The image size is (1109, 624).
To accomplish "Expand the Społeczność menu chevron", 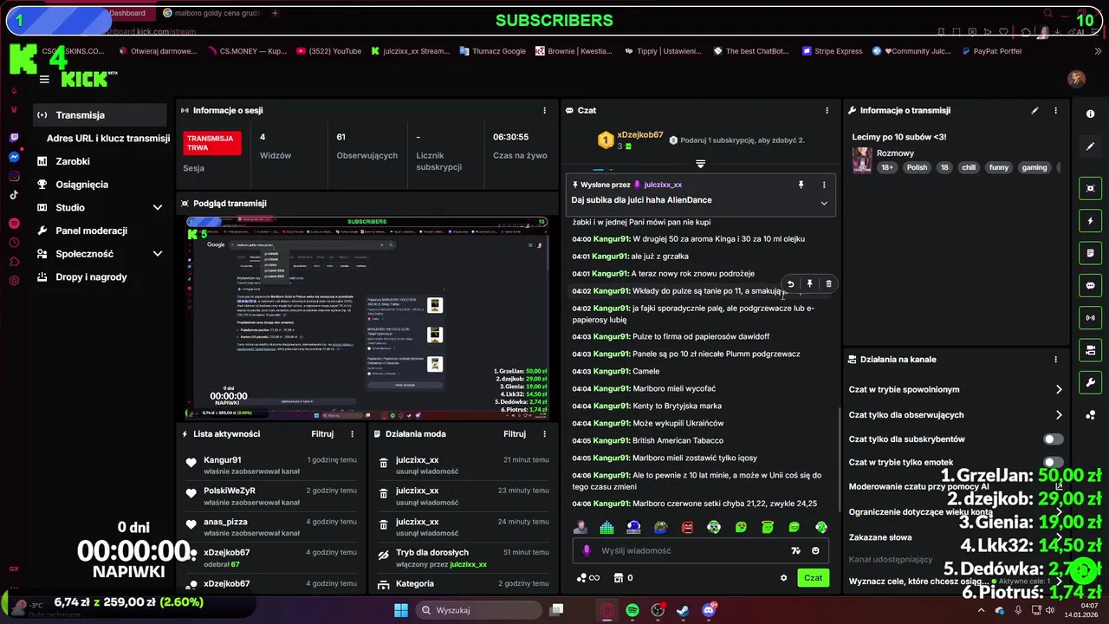I will [x=158, y=254].
